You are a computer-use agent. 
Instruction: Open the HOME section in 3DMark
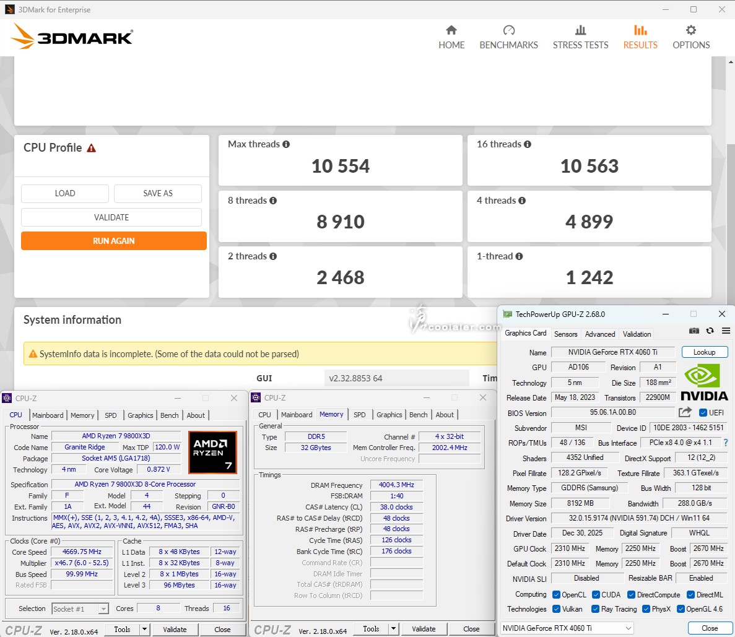pos(451,37)
